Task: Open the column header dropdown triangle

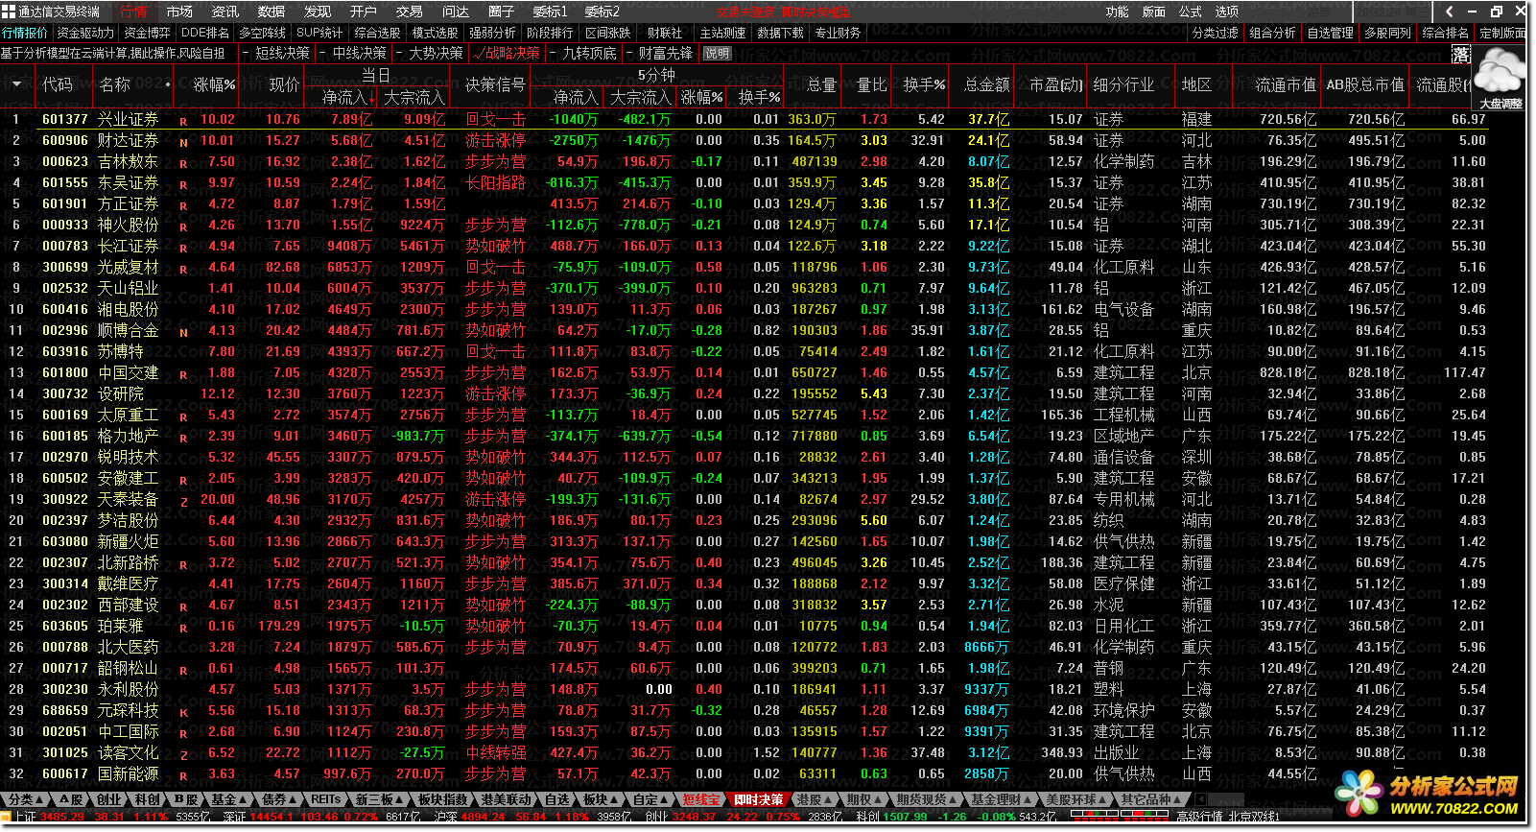Action: coord(16,85)
